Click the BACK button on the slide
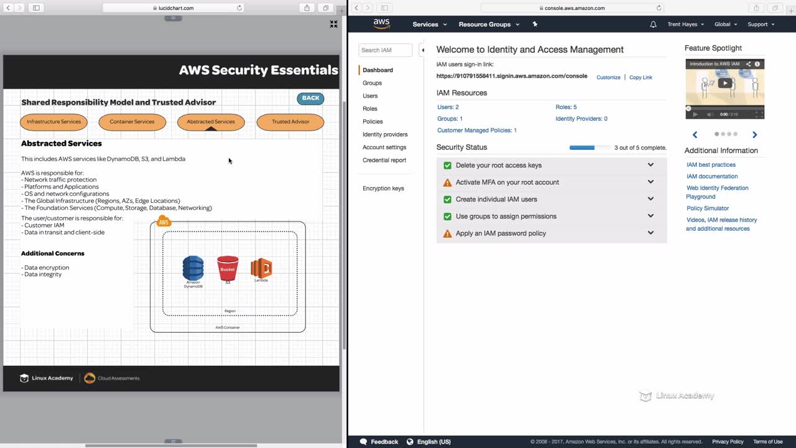 (x=310, y=98)
